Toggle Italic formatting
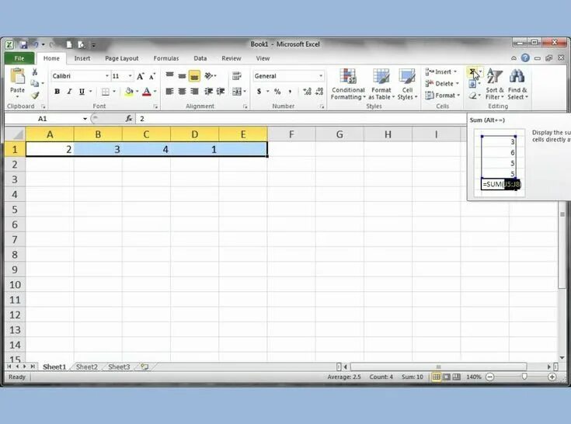The width and height of the screenshot is (571, 424). click(x=69, y=92)
